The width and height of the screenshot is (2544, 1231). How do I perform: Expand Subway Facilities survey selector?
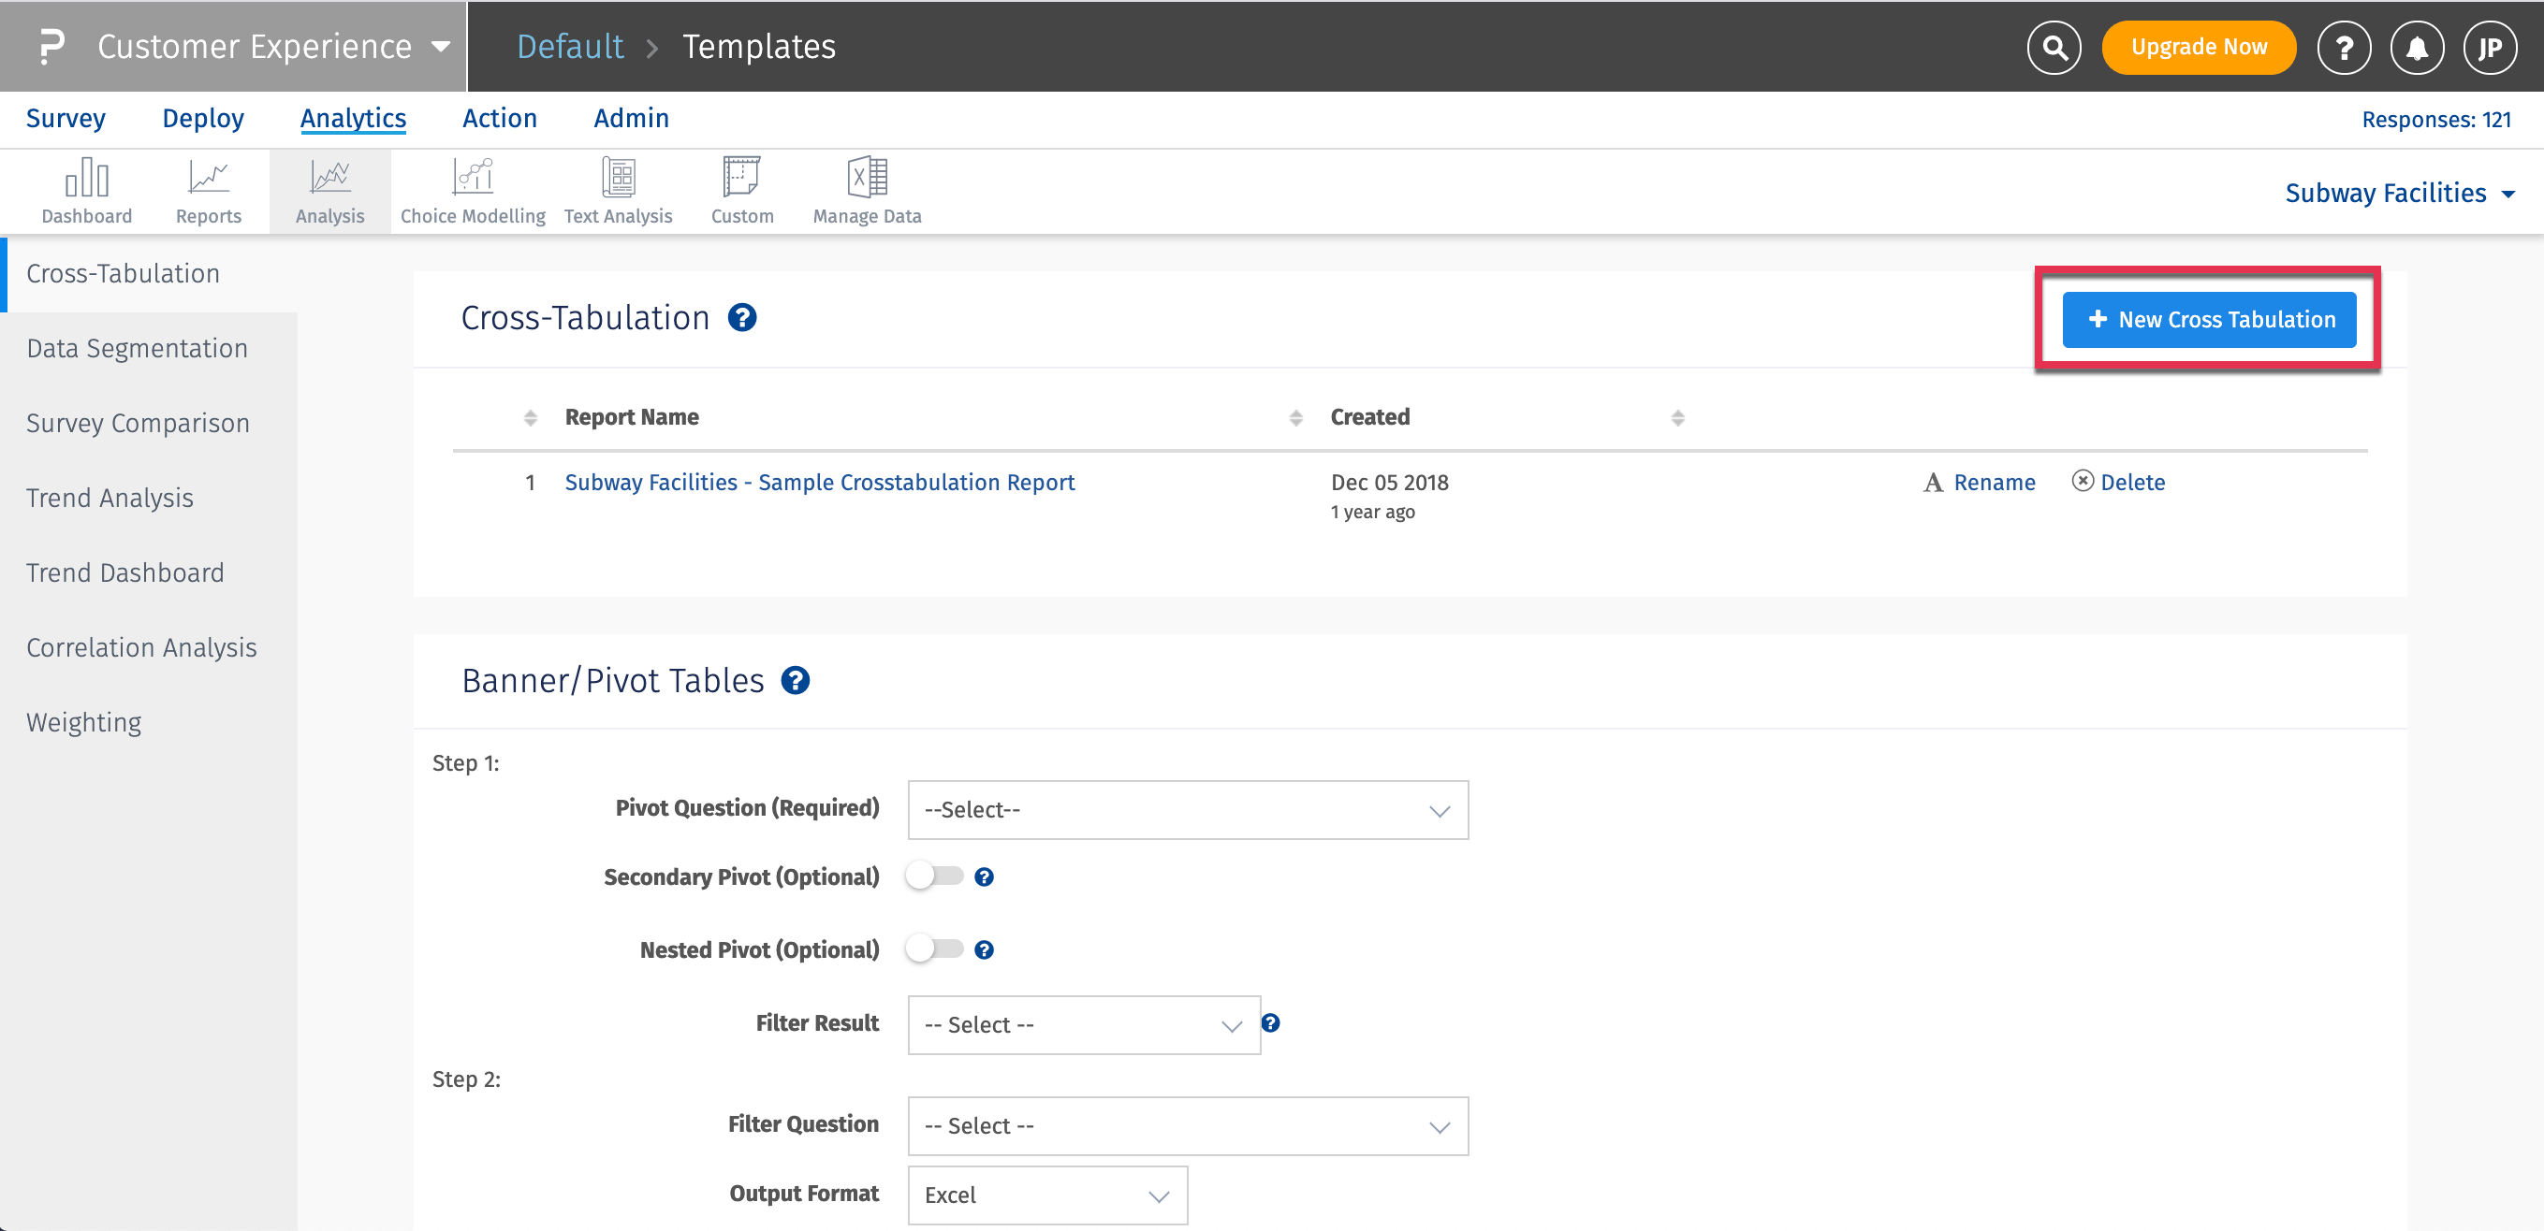(2400, 194)
